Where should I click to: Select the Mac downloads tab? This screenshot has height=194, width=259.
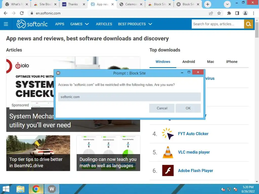click(211, 62)
